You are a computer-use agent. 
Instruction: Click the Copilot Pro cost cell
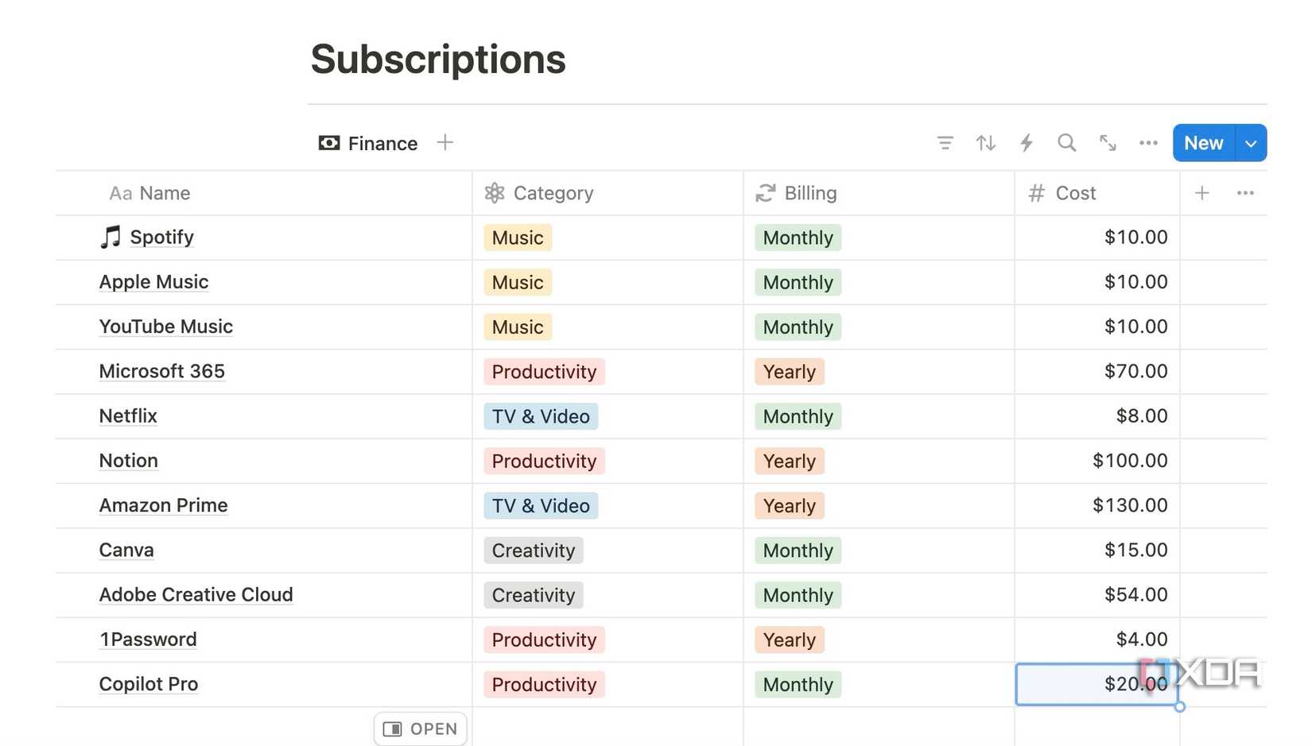(x=1097, y=683)
